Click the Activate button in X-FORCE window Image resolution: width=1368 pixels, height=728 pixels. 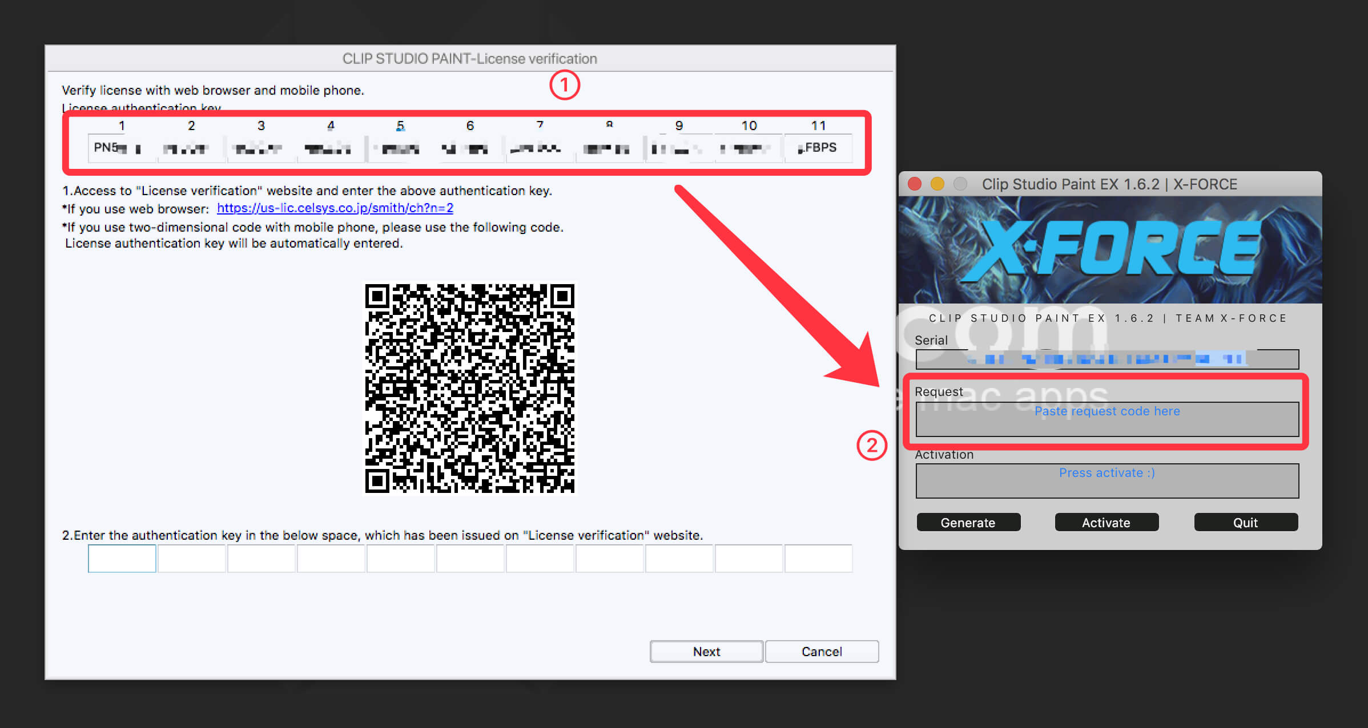click(x=1107, y=522)
